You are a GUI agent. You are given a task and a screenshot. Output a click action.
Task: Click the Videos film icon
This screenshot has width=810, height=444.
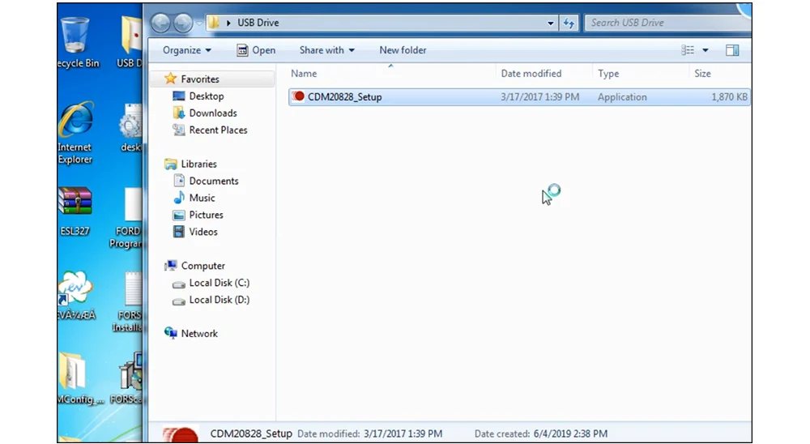coord(179,232)
